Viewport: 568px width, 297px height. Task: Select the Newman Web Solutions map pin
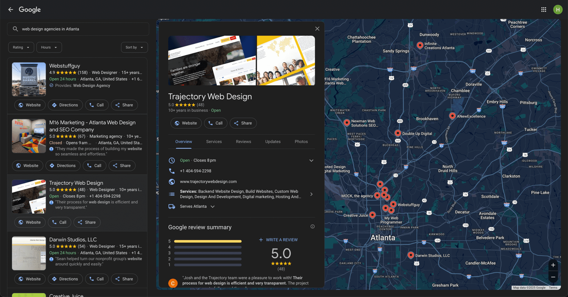click(x=347, y=122)
